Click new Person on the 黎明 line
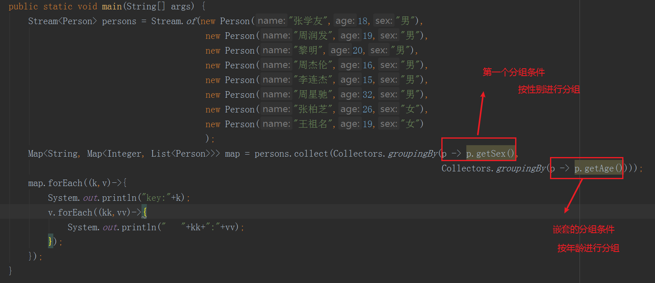Screen dimensions: 655x283 point(230,51)
